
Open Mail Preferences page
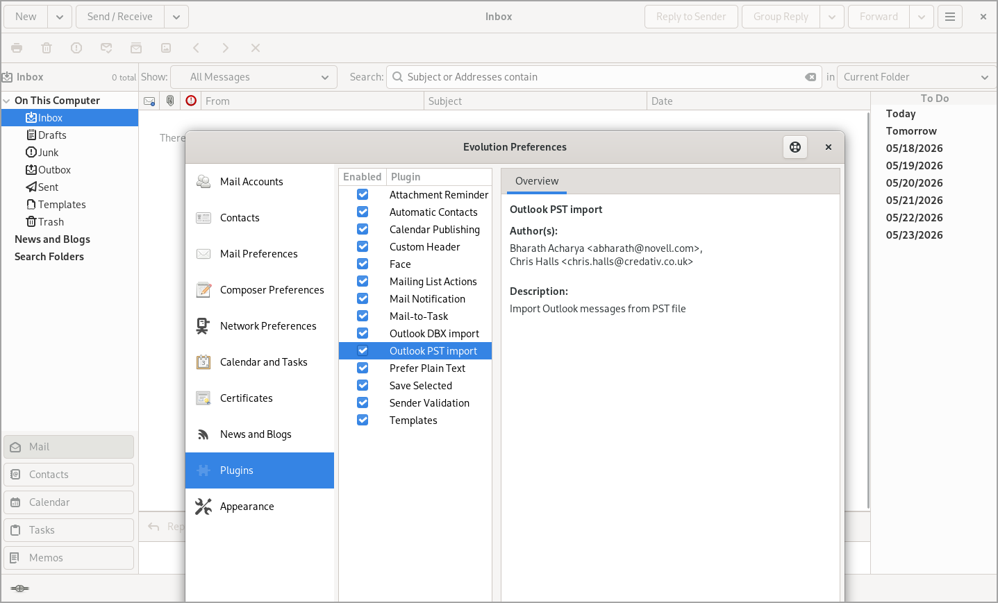260,254
